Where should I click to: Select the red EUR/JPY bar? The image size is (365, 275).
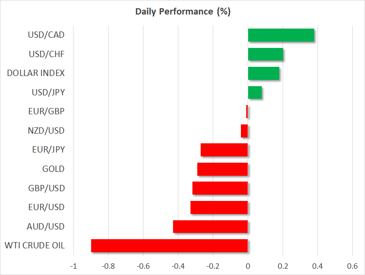[224, 150]
